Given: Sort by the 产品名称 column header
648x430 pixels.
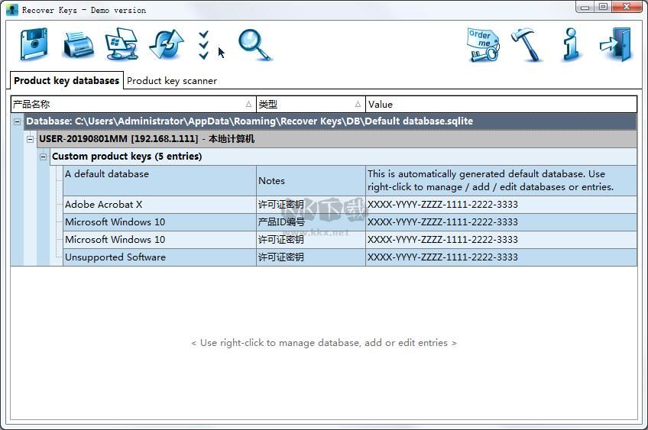Looking at the screenshot, I should [130, 105].
